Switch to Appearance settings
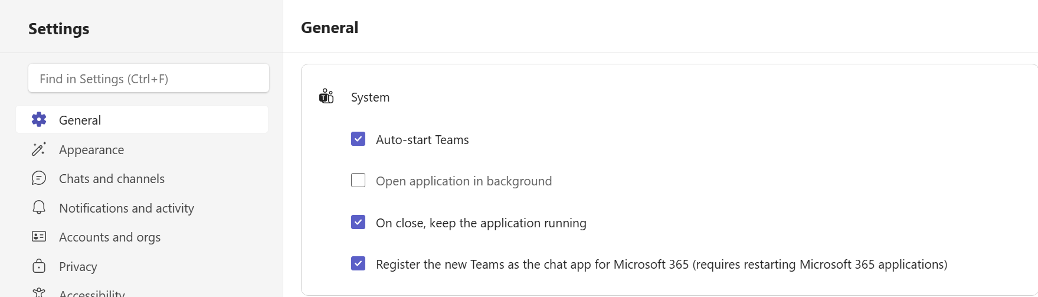 (142, 149)
